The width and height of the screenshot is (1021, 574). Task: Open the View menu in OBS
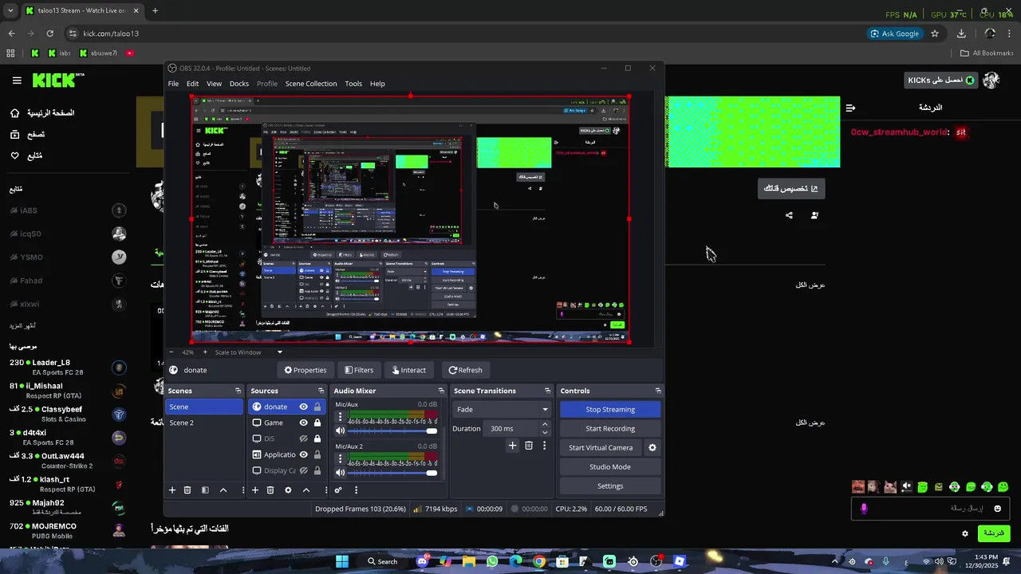click(214, 84)
